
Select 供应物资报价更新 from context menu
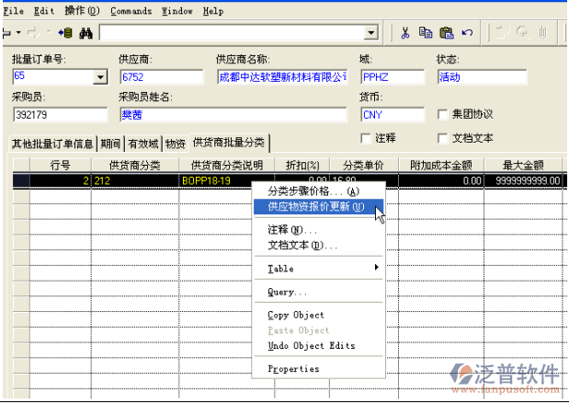click(x=315, y=206)
